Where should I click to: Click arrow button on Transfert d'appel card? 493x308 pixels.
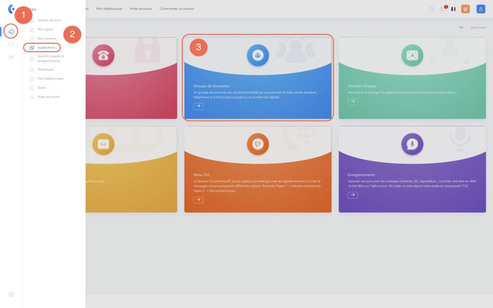352,102
